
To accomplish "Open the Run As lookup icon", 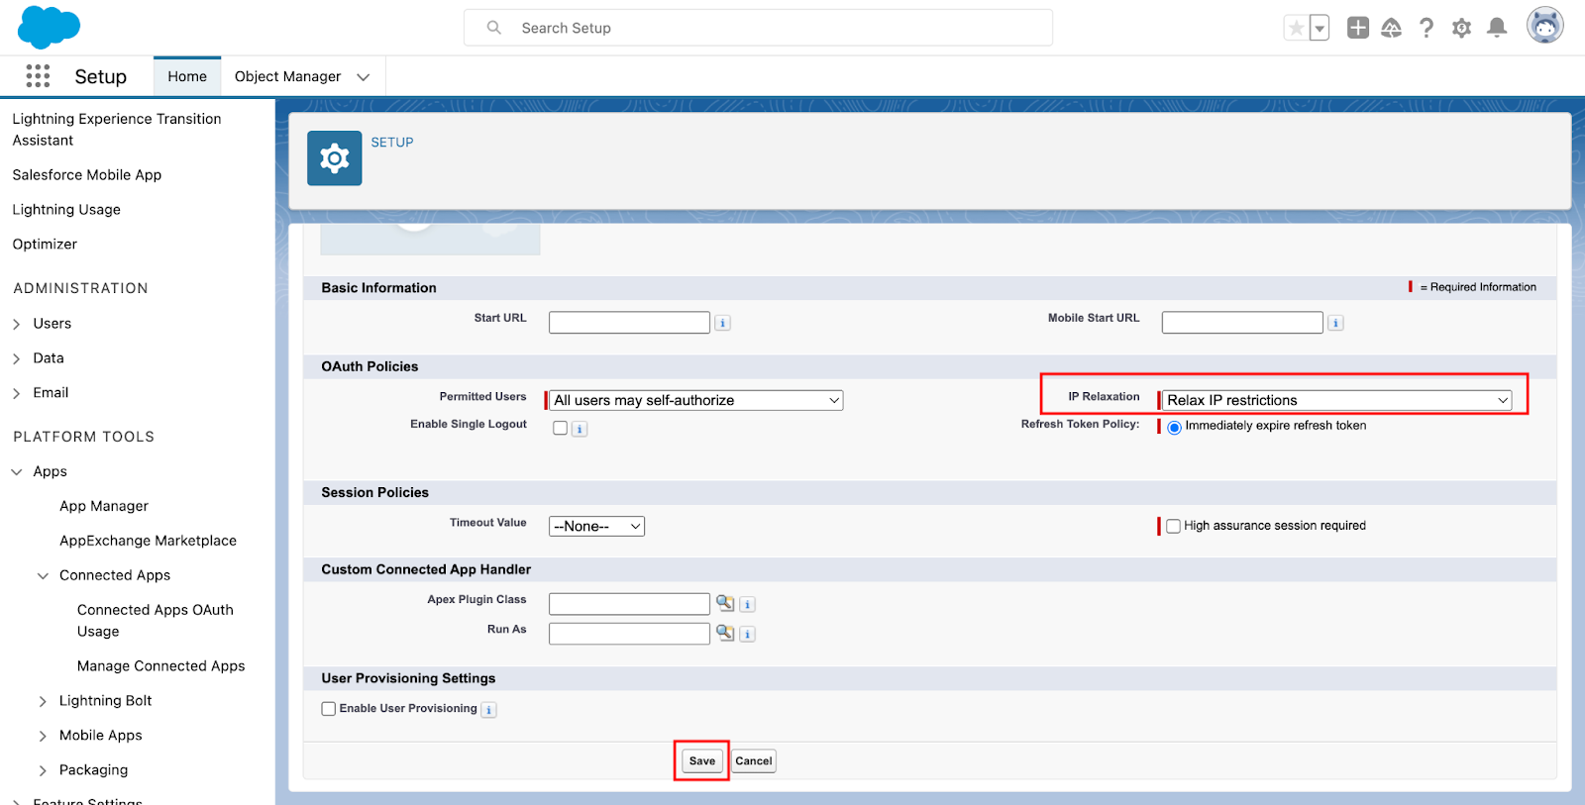I will pos(725,633).
